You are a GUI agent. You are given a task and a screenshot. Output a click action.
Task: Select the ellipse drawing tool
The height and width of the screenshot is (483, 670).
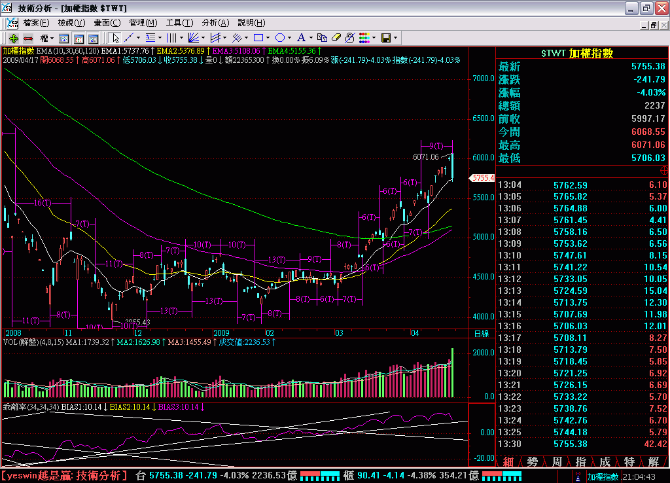[x=280, y=38]
